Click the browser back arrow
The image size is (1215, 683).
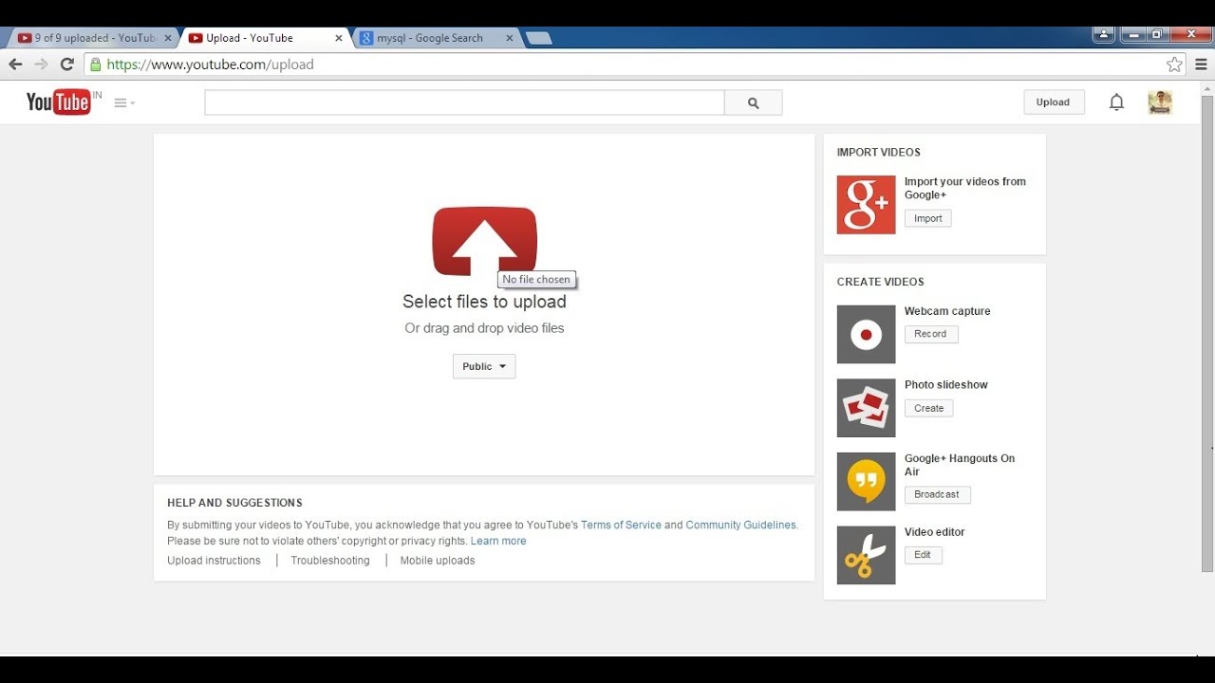tap(15, 65)
